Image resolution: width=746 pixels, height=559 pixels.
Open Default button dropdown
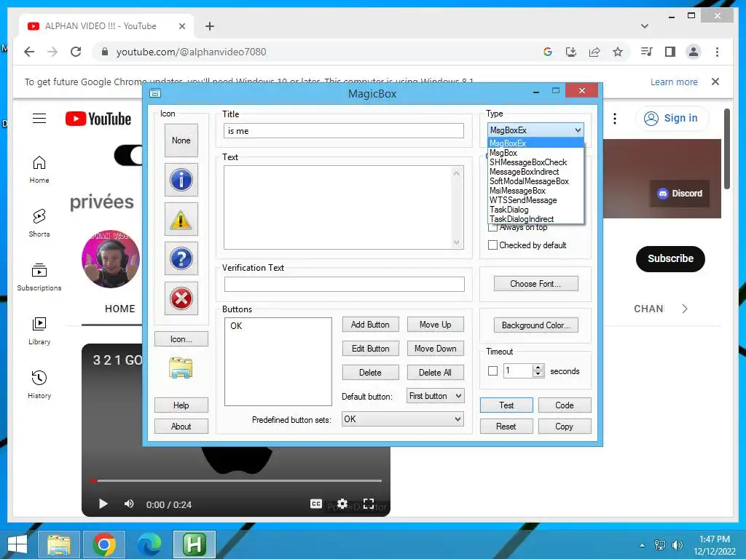435,396
